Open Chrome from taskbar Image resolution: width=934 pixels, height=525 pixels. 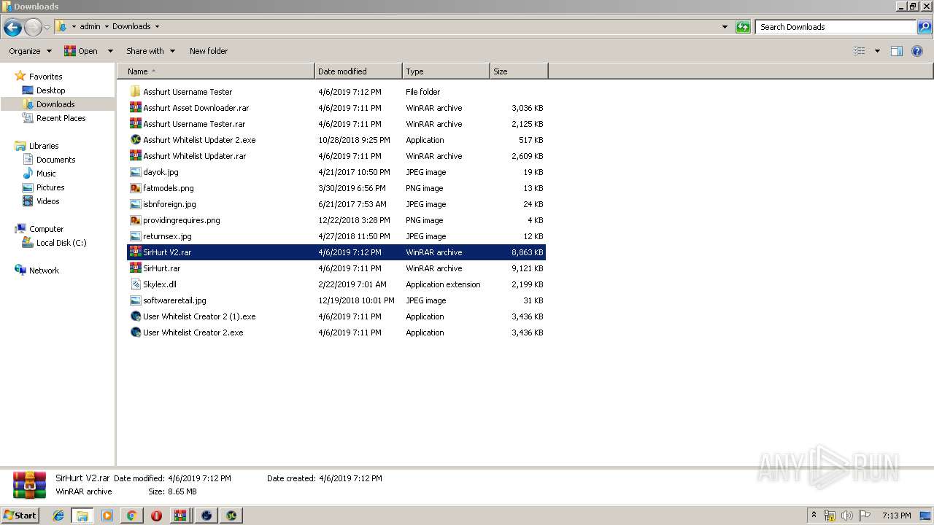[x=131, y=516]
